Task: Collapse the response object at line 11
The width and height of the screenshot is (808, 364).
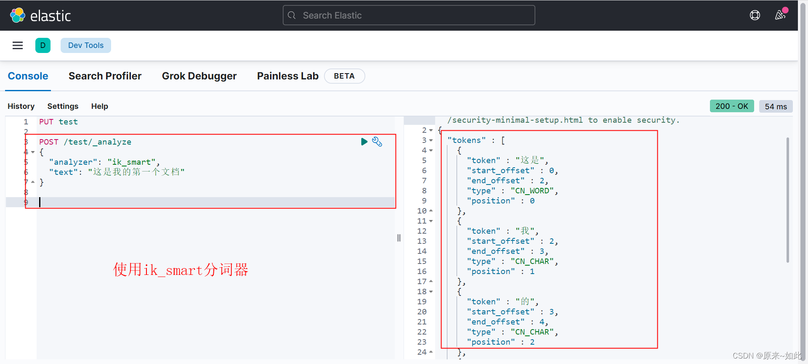Action: tap(431, 221)
